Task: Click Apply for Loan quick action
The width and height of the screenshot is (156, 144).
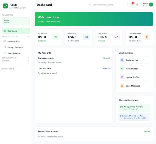Action: point(134,60)
